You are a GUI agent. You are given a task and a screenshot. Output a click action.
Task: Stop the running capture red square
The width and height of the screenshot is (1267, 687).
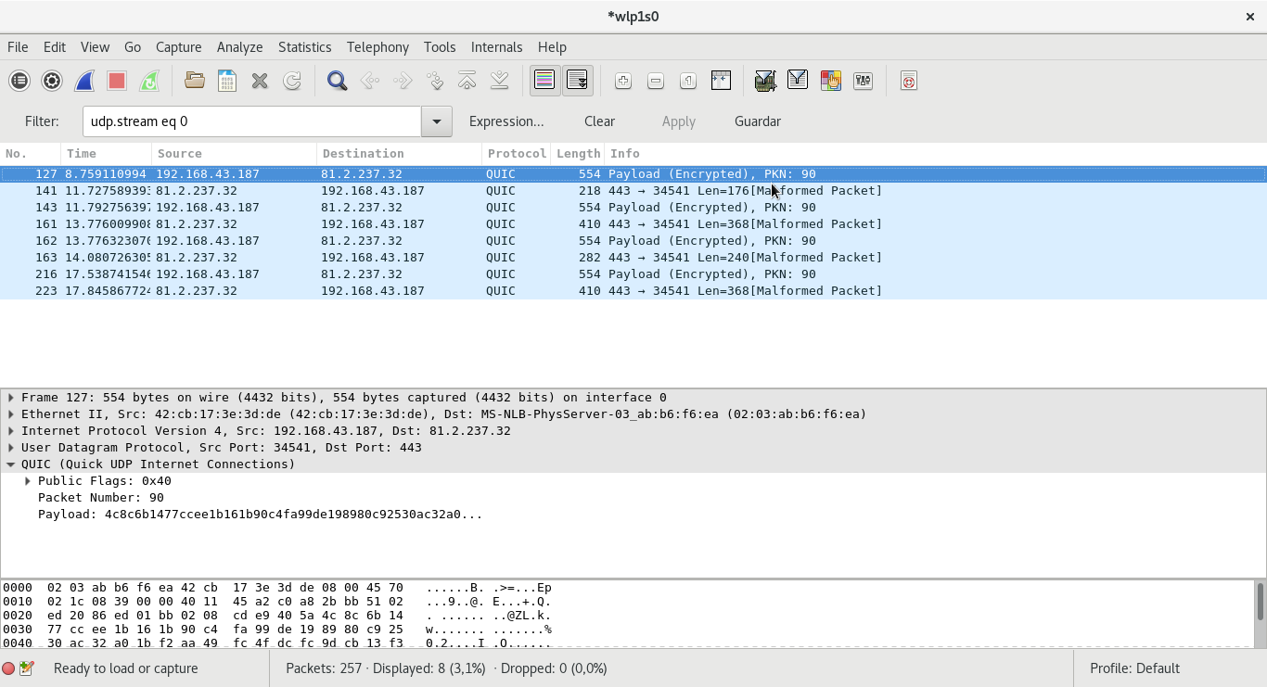click(117, 81)
